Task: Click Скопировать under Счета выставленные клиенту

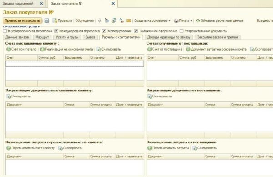Action: coord(109,49)
